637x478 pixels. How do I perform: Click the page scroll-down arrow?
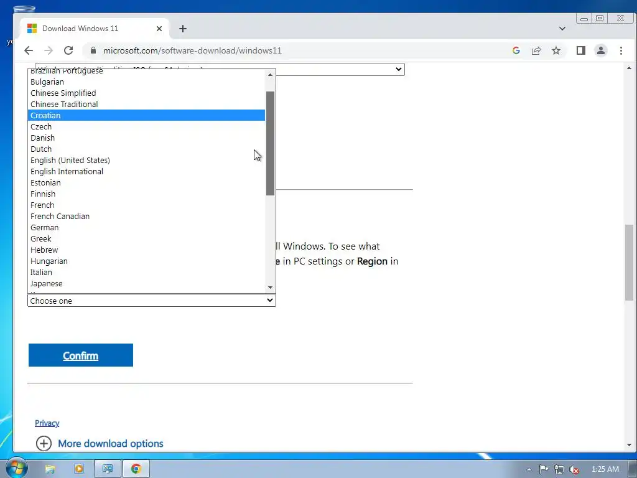click(629, 445)
